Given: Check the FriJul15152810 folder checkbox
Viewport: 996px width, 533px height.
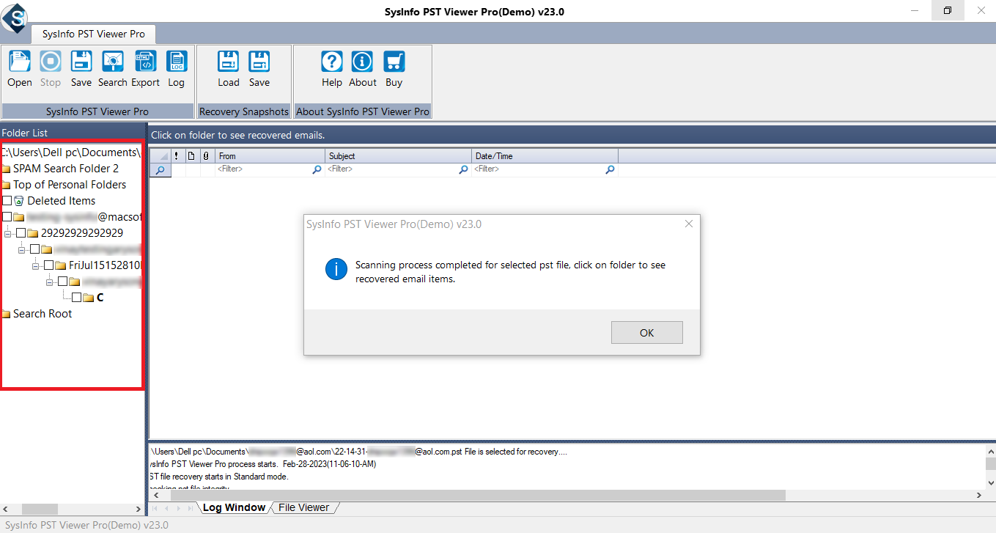Looking at the screenshot, I should coord(48,265).
